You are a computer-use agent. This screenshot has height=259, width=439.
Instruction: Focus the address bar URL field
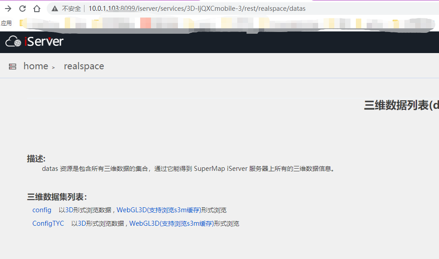pos(197,9)
